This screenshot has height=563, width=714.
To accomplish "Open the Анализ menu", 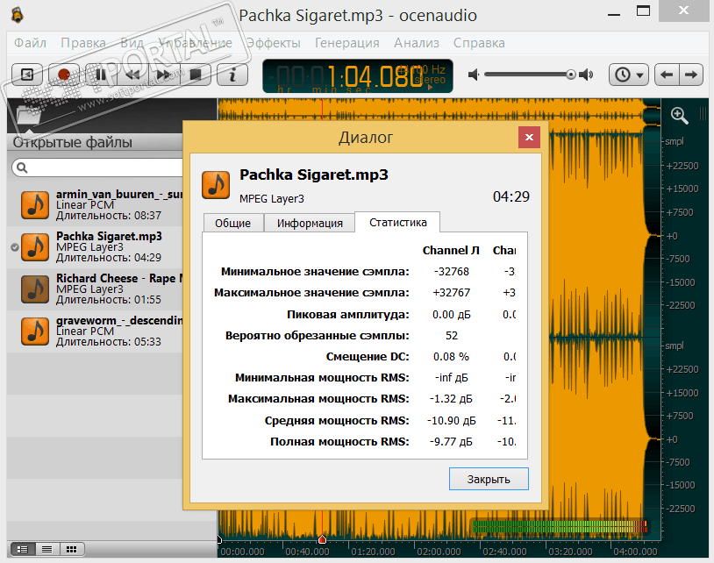I will coord(417,43).
